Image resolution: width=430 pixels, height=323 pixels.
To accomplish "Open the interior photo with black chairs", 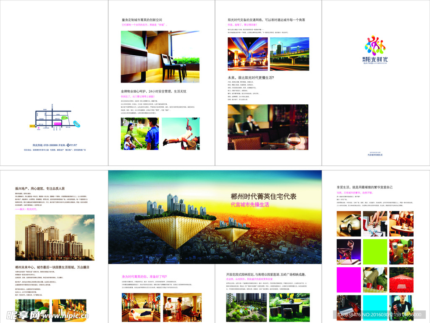I will click(x=160, y=57).
